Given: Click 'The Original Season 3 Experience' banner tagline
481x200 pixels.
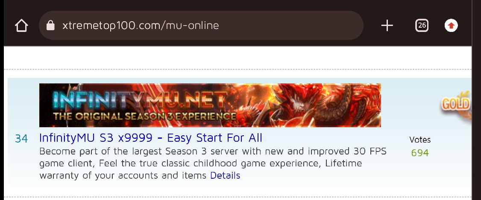Looking at the screenshot, I should point(144,116).
